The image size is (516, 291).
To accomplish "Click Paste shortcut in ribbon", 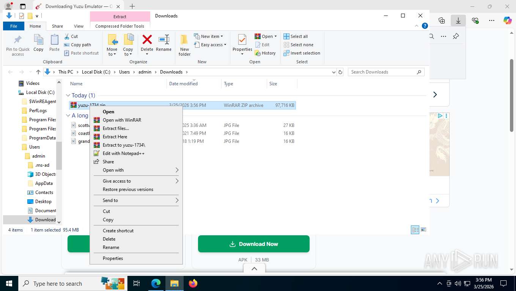I will point(81,53).
